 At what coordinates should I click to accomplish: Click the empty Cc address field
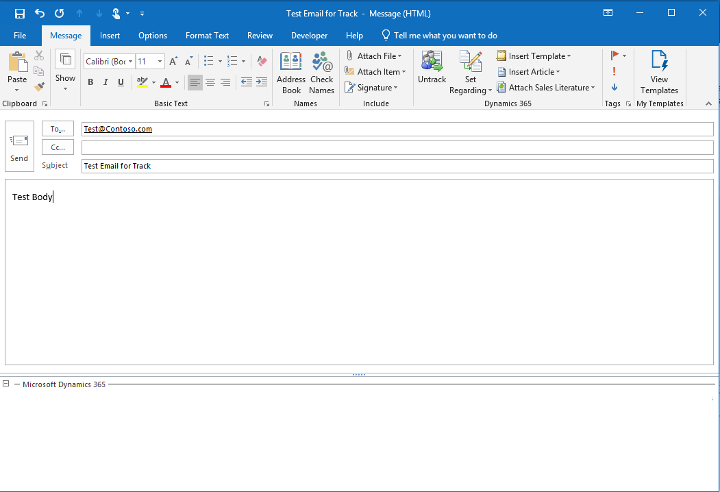(397, 147)
